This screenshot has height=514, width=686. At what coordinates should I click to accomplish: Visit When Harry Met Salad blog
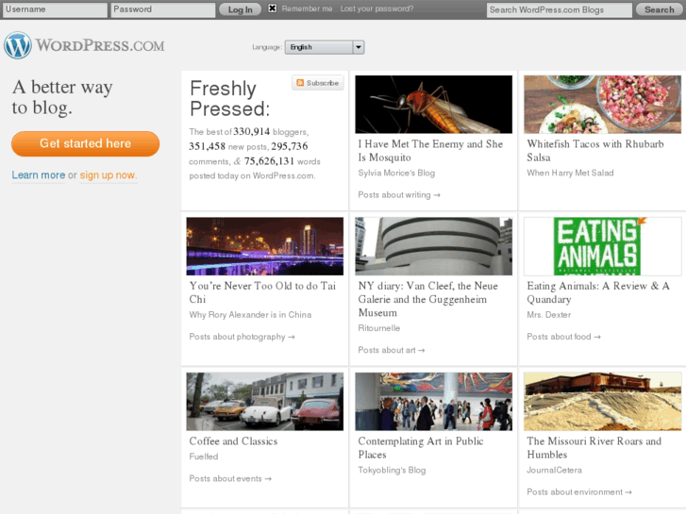(x=570, y=173)
